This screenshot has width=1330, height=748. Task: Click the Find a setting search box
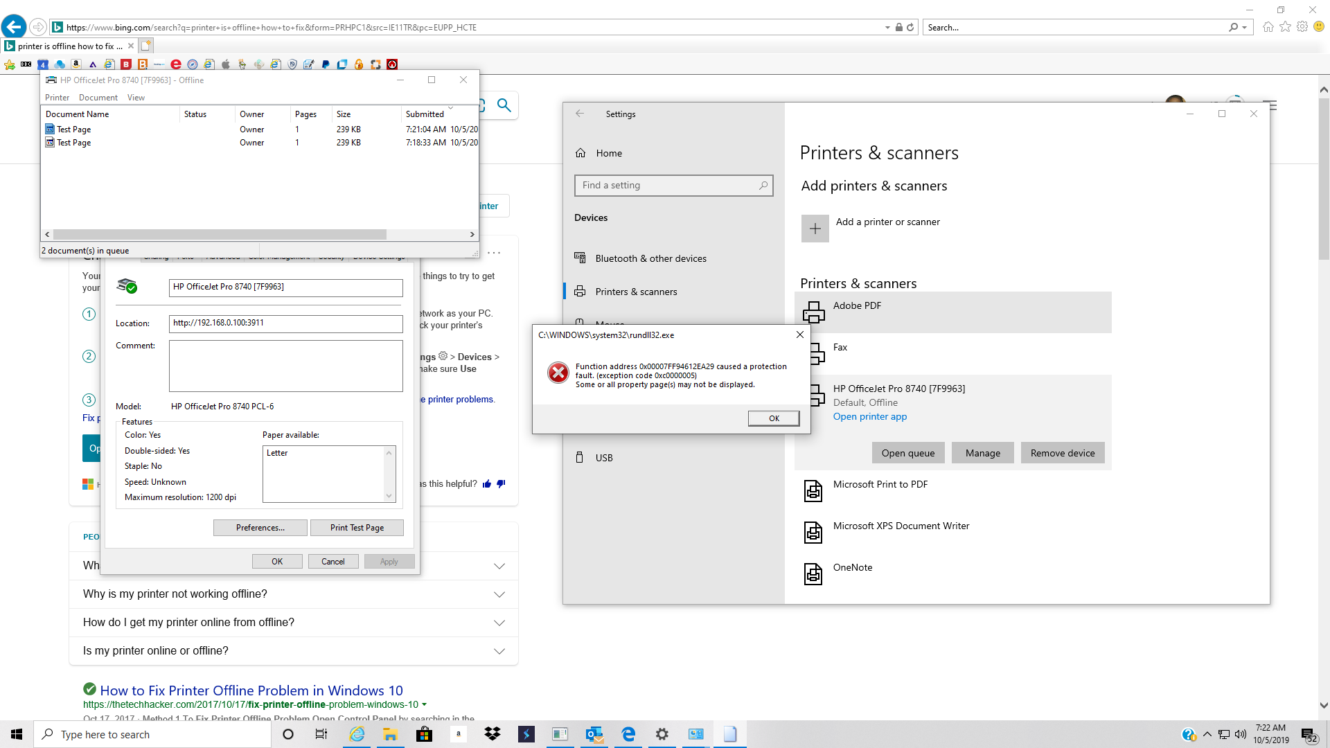coord(674,185)
